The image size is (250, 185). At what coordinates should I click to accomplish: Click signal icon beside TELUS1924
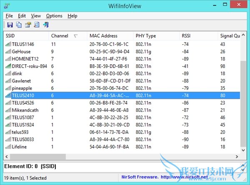(8, 125)
